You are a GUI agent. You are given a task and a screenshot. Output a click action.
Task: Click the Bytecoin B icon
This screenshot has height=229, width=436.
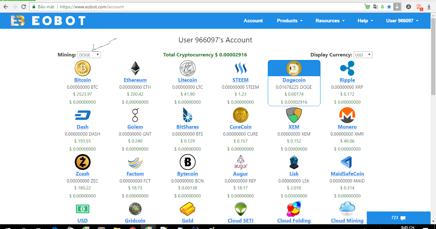[x=187, y=162]
